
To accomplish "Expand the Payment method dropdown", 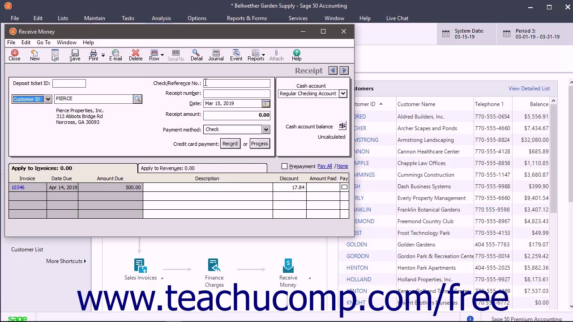I will click(x=266, y=129).
